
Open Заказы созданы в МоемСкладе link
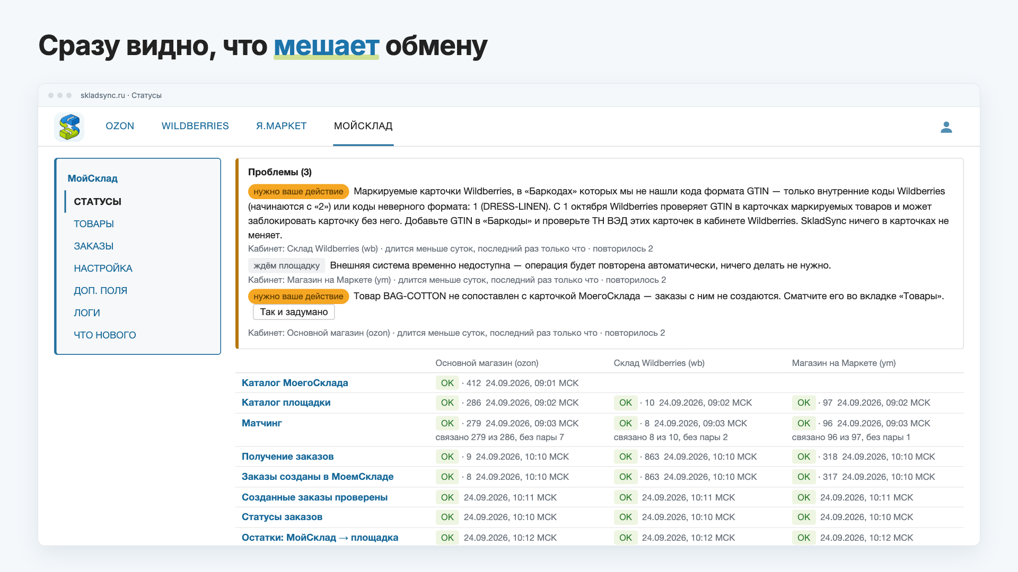click(318, 477)
